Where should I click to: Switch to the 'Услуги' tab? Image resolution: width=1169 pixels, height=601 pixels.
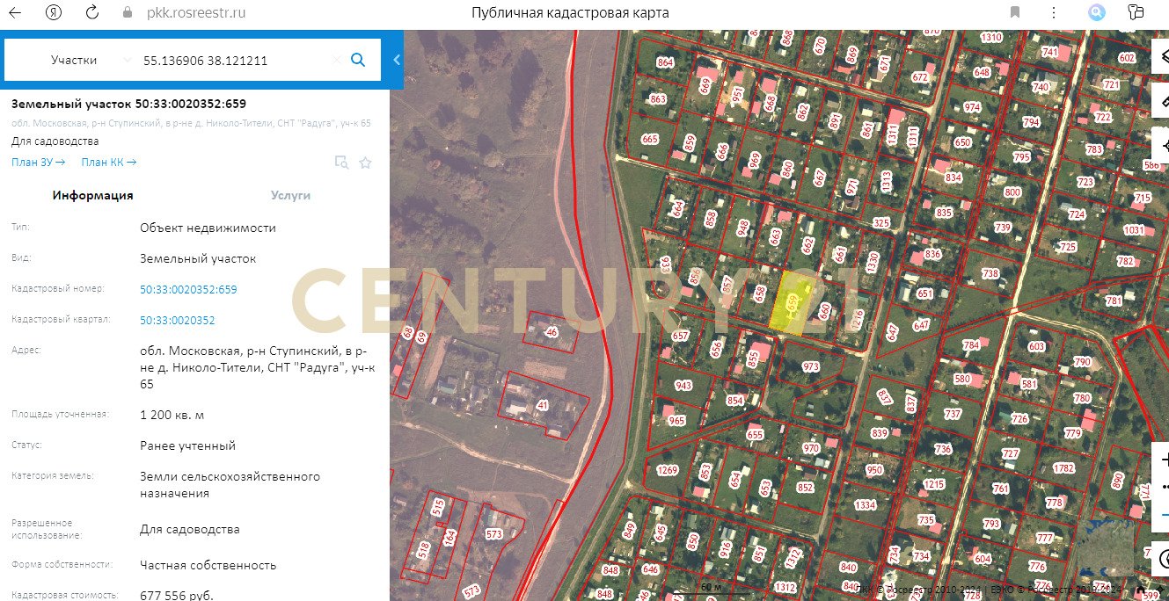(290, 195)
